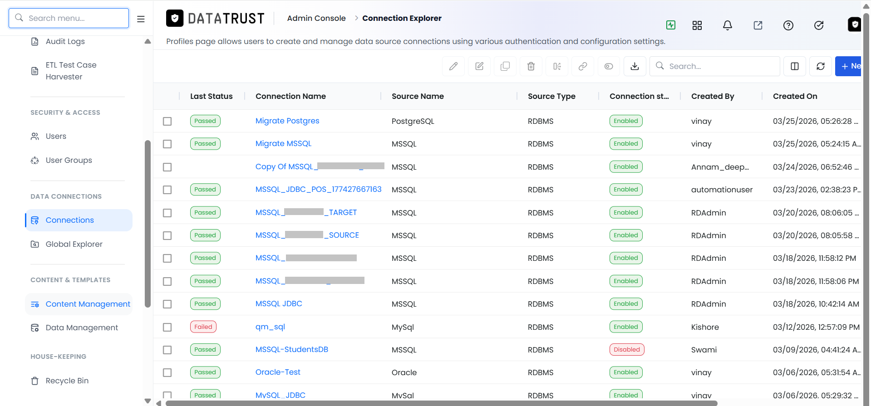
Task: Click the Admin Console breadcrumb
Action: [x=316, y=18]
